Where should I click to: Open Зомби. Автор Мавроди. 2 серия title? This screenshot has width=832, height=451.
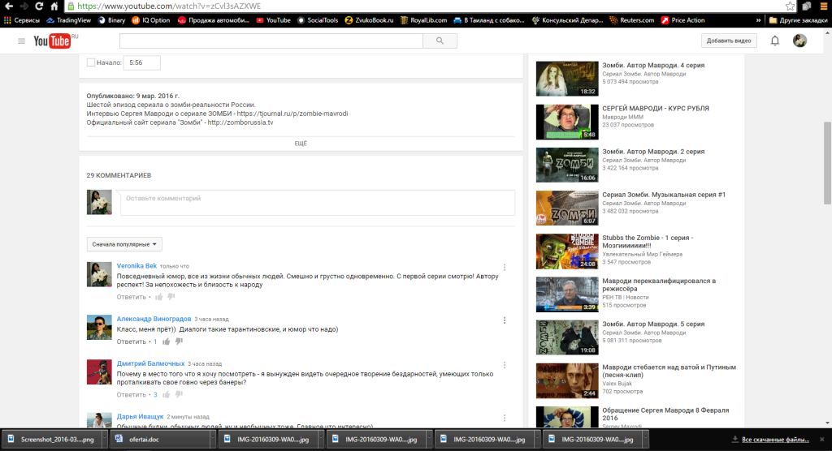tap(653, 152)
